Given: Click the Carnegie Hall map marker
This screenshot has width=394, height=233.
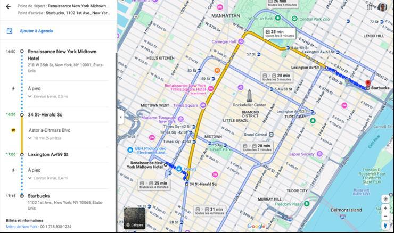Looking at the screenshot, I should pyautogui.click(x=241, y=41).
